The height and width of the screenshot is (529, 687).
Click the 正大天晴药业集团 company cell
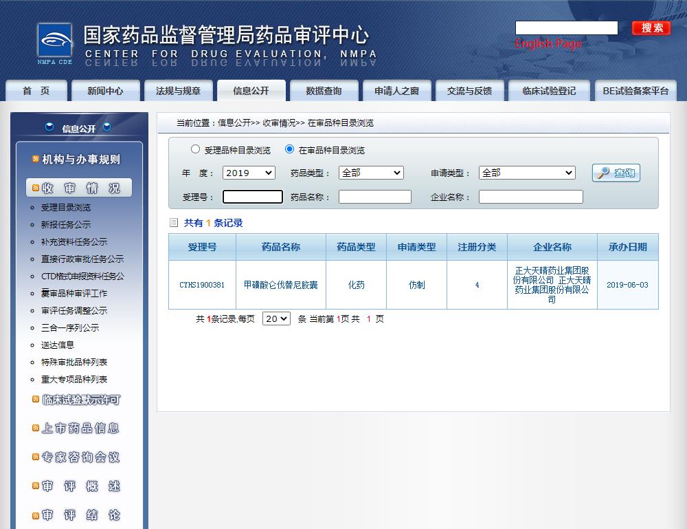[x=552, y=285]
